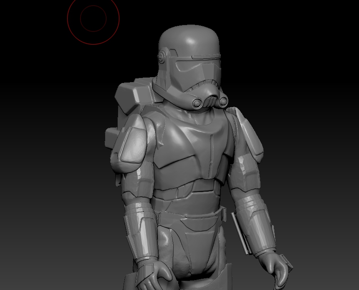Click the helmet visor eye band

coord(198,66)
